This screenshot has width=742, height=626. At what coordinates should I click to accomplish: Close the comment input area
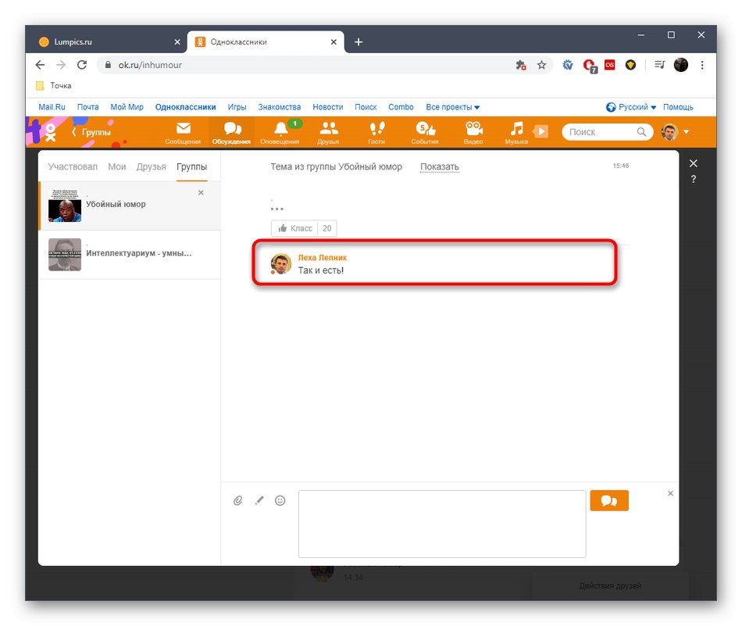point(671,493)
